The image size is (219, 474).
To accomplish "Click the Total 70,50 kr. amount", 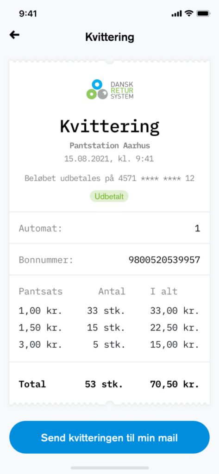I will pyautogui.click(x=175, y=384).
